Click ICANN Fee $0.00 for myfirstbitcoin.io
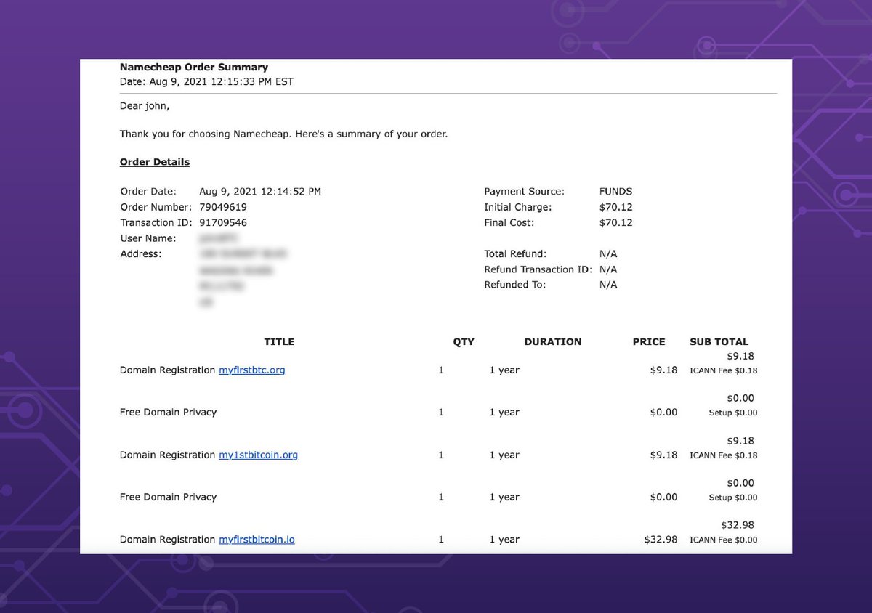 coord(723,540)
